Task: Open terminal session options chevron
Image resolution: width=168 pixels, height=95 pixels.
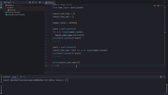Action: pos(24,77)
